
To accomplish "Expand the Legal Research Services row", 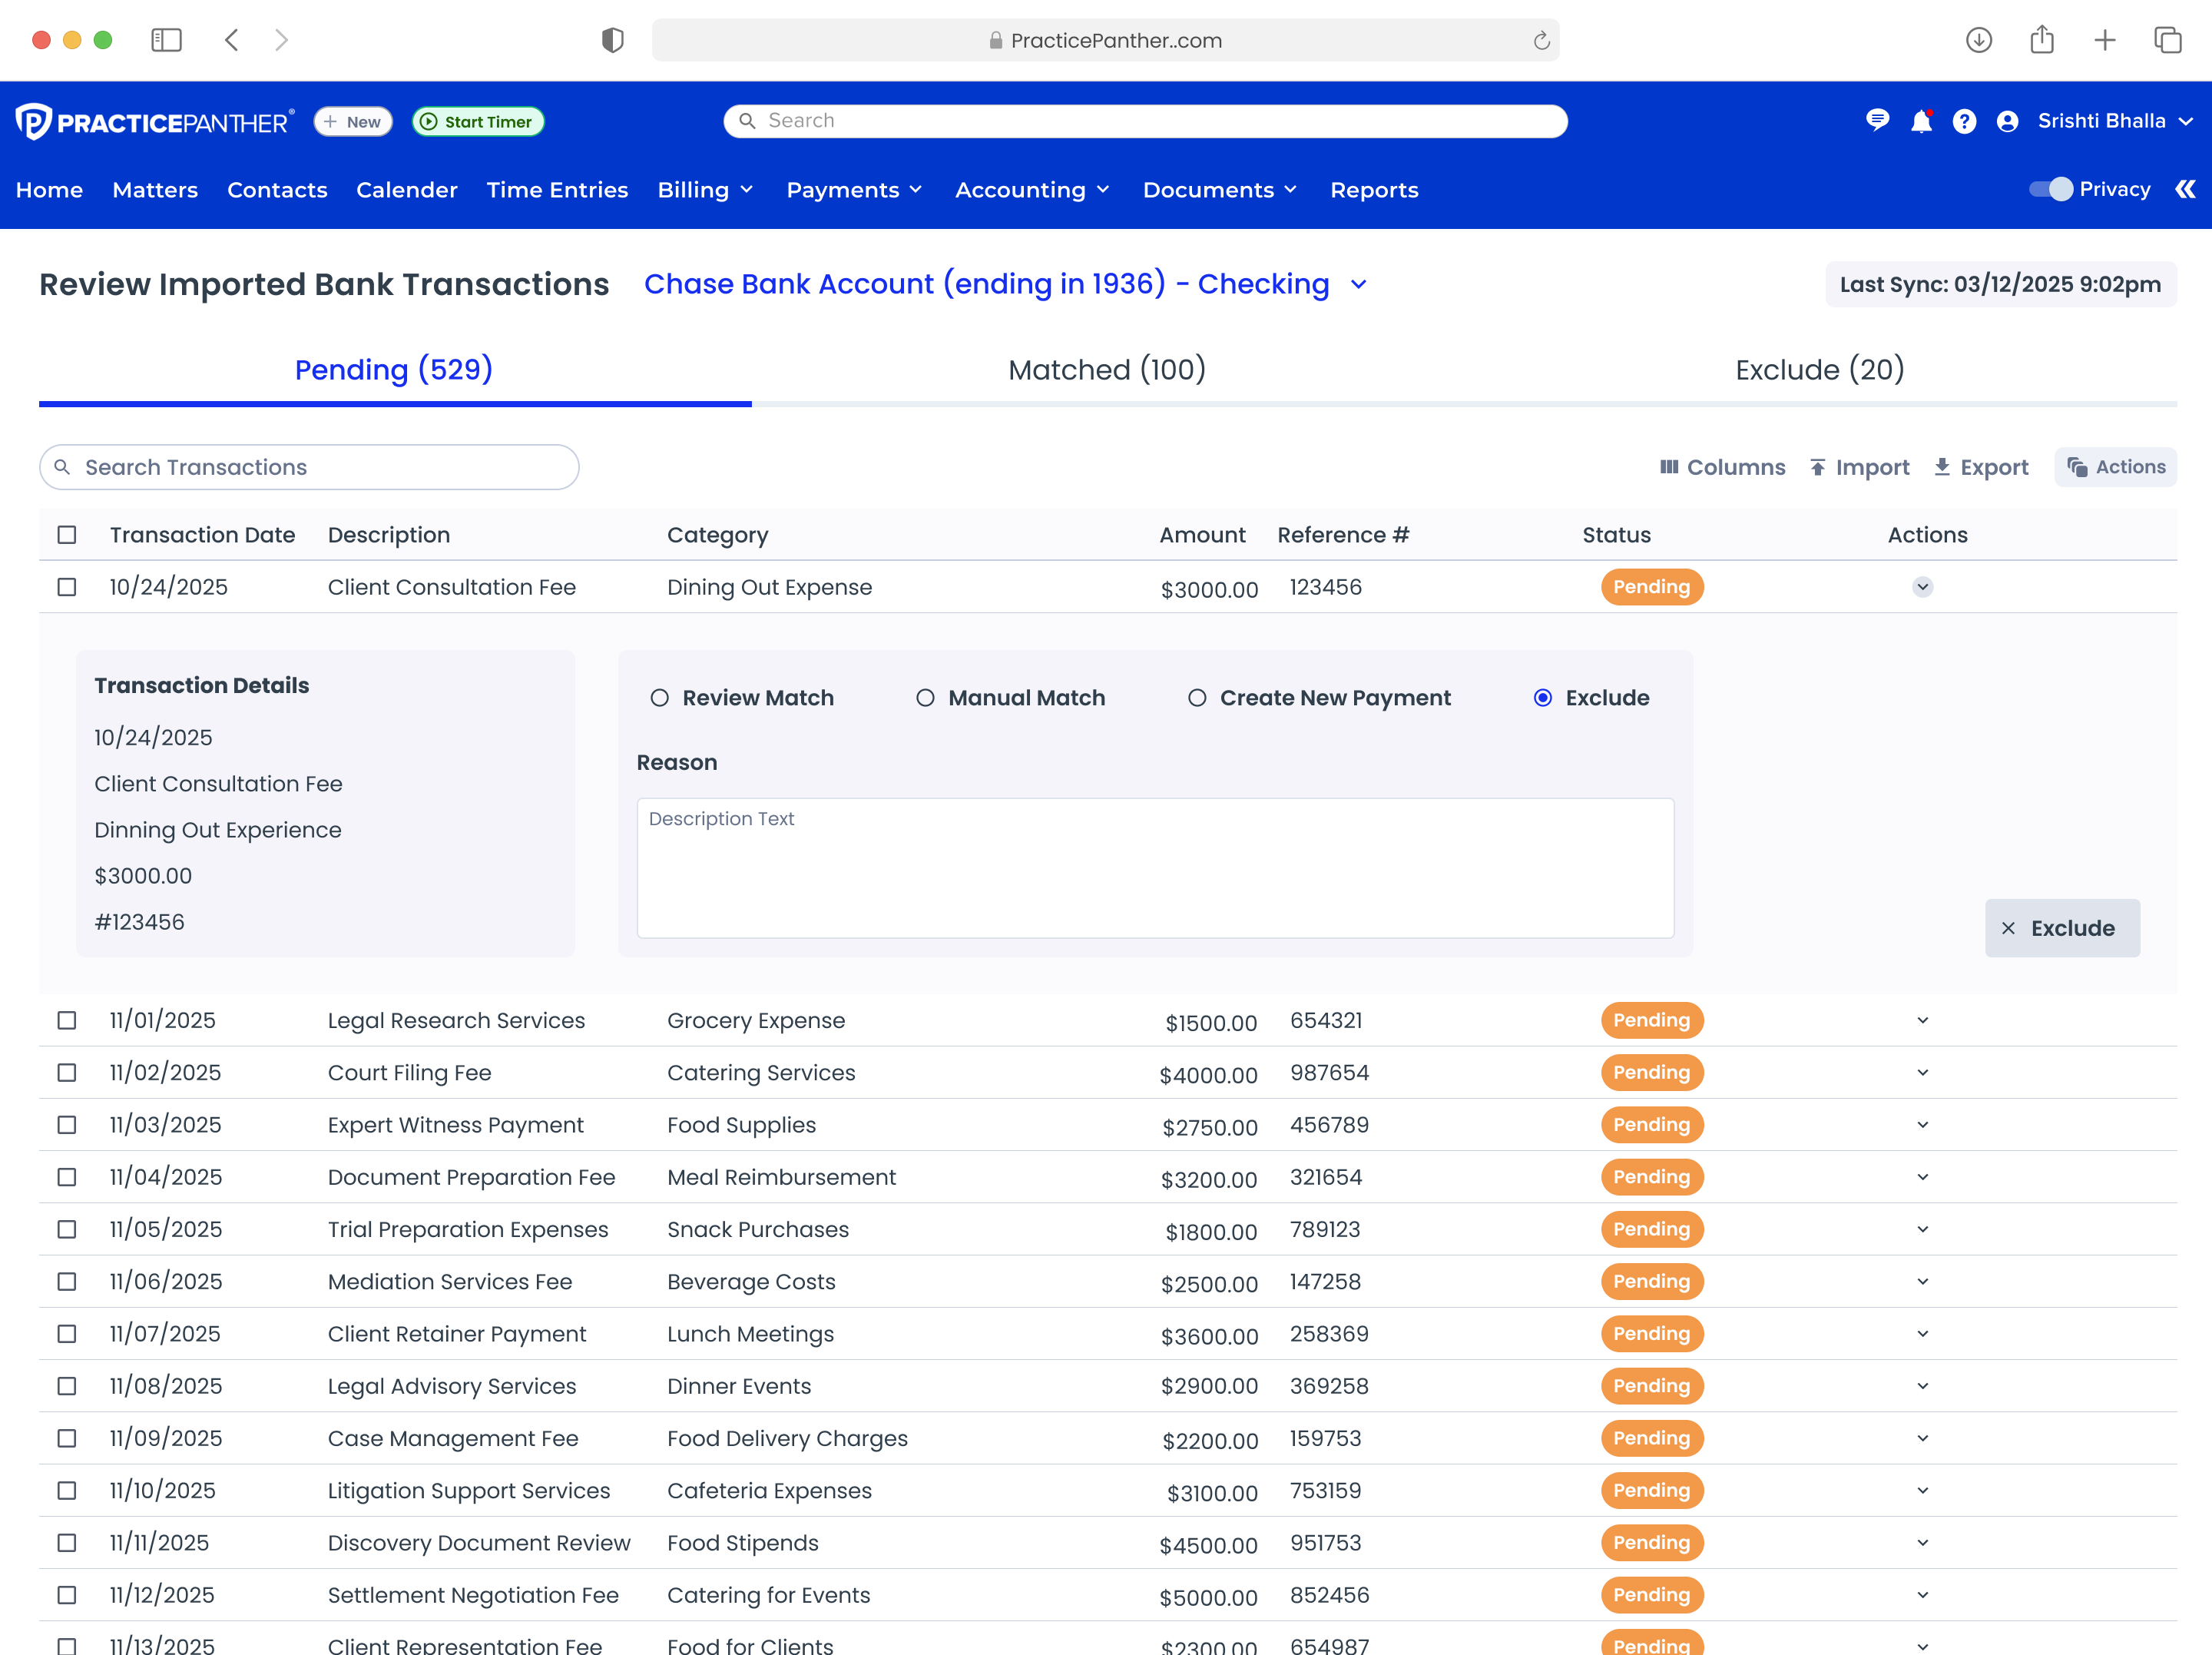I will [x=1922, y=1020].
